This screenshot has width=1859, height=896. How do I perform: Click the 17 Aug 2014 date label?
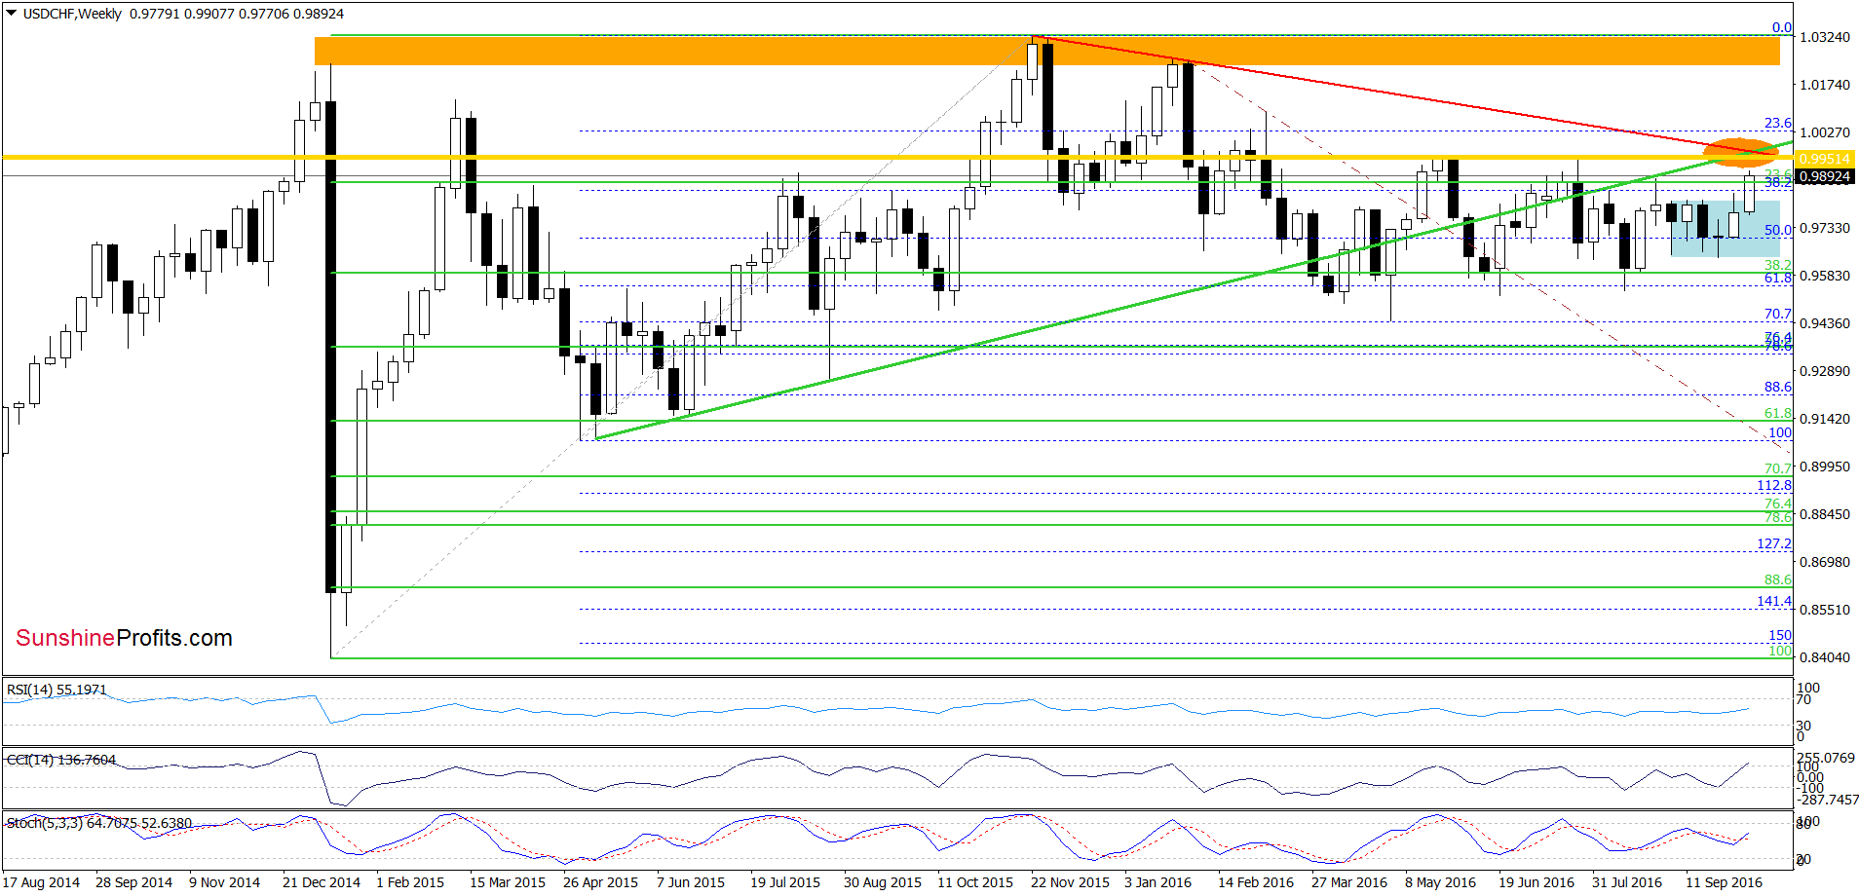pyautogui.click(x=43, y=882)
